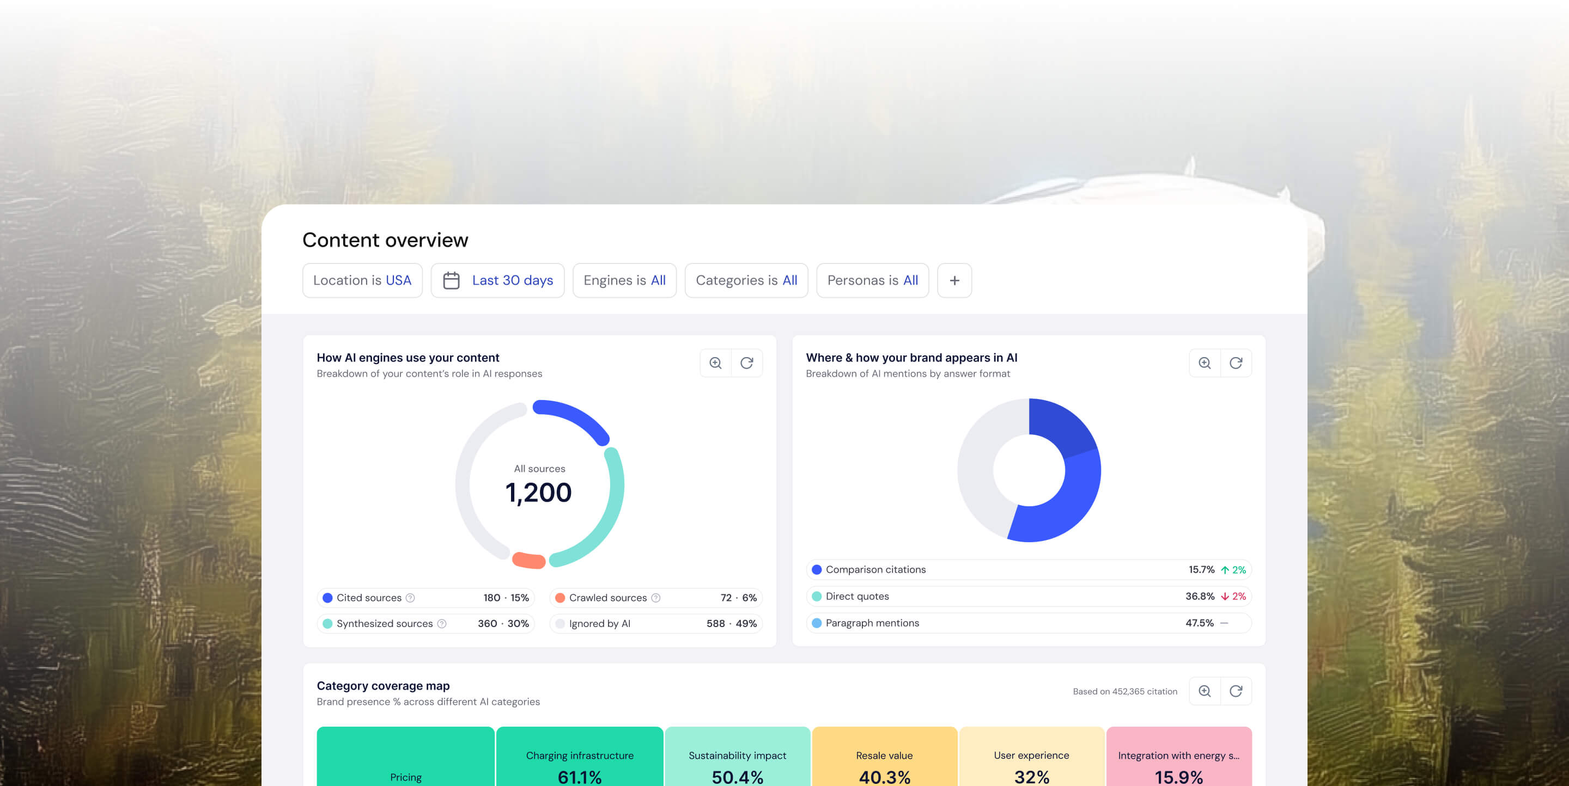
Task: Change the Location is USA filter
Action: (362, 280)
